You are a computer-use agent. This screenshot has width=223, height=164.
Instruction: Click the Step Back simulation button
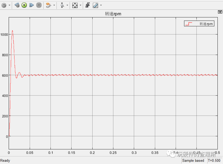tap(17, 5)
